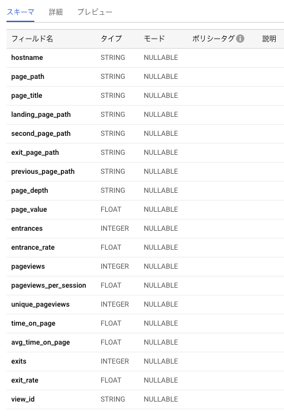Click NULLABLE mode of view_id row
Viewport: 284px width, 417px height.
click(161, 399)
